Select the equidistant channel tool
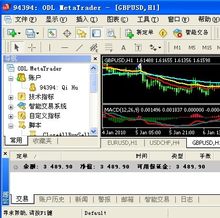 click(94, 47)
